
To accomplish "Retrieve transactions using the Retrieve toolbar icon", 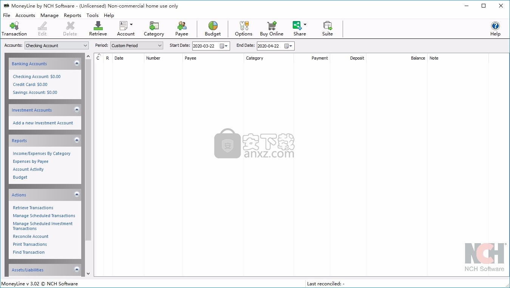I will click(98, 29).
